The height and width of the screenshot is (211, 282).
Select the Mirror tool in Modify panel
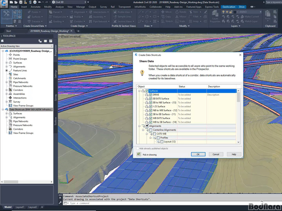tap(181, 16)
